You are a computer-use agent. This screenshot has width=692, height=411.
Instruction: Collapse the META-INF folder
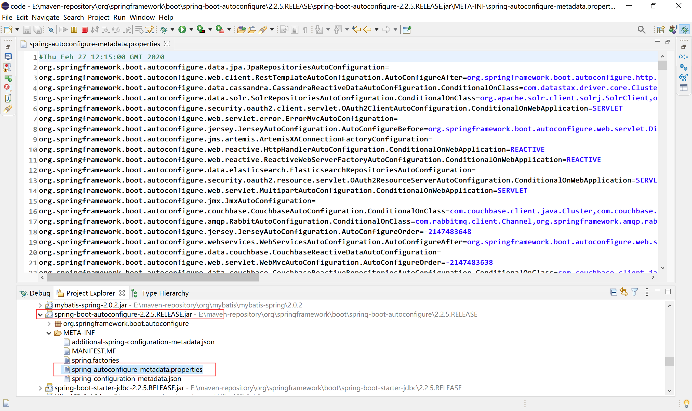[49, 333]
